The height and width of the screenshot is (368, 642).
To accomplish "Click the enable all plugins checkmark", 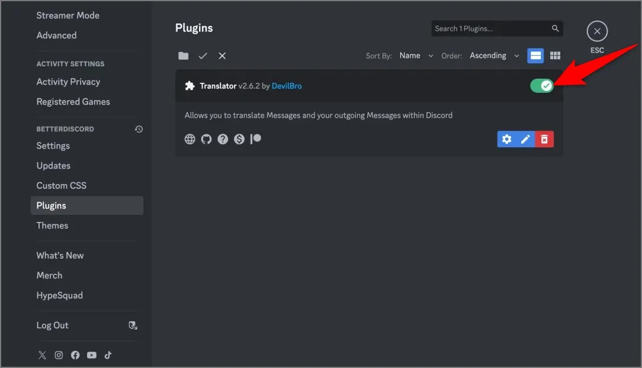I will [x=203, y=56].
